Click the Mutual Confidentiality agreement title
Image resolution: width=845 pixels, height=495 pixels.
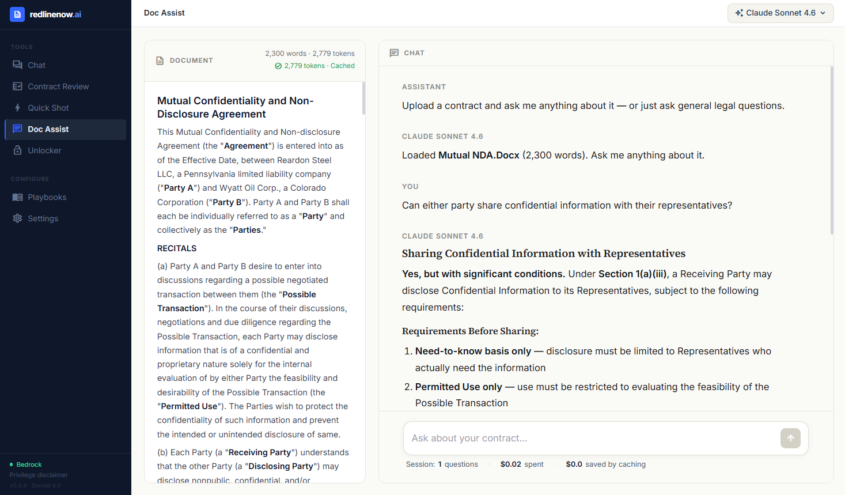236,107
